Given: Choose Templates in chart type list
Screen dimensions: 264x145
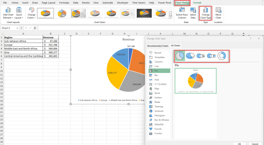Looking at the screenshot, I should (x=160, y=57).
